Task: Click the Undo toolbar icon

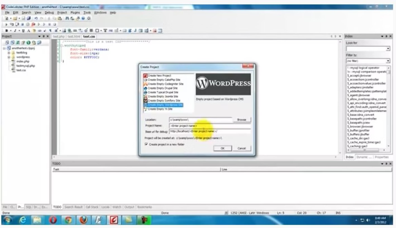Action: tap(36, 18)
